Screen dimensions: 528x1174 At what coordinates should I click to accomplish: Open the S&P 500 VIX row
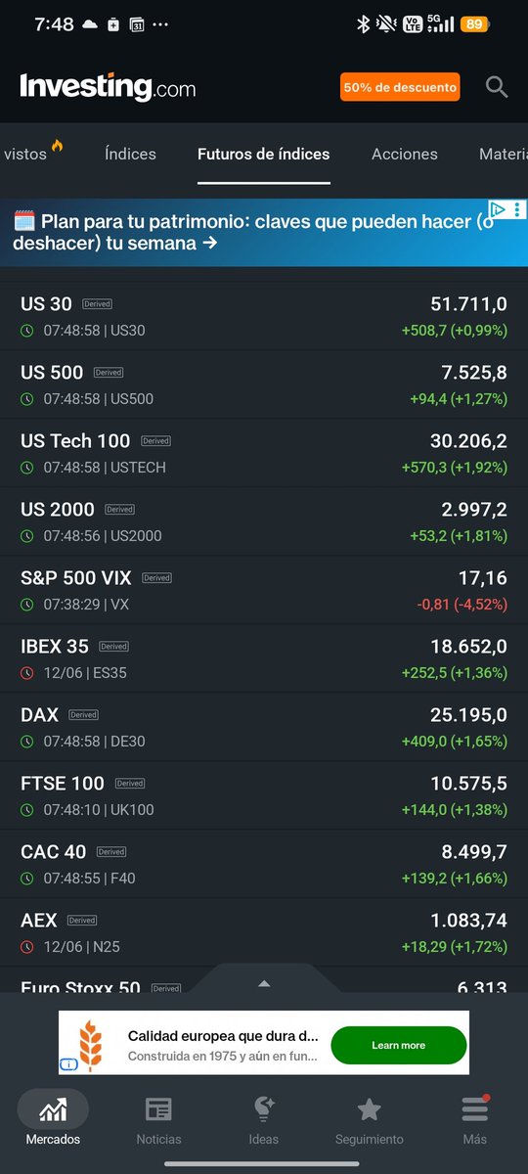[264, 591]
